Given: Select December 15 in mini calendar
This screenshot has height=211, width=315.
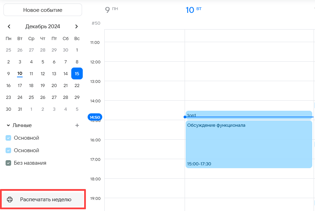Looking at the screenshot, I should (77, 73).
